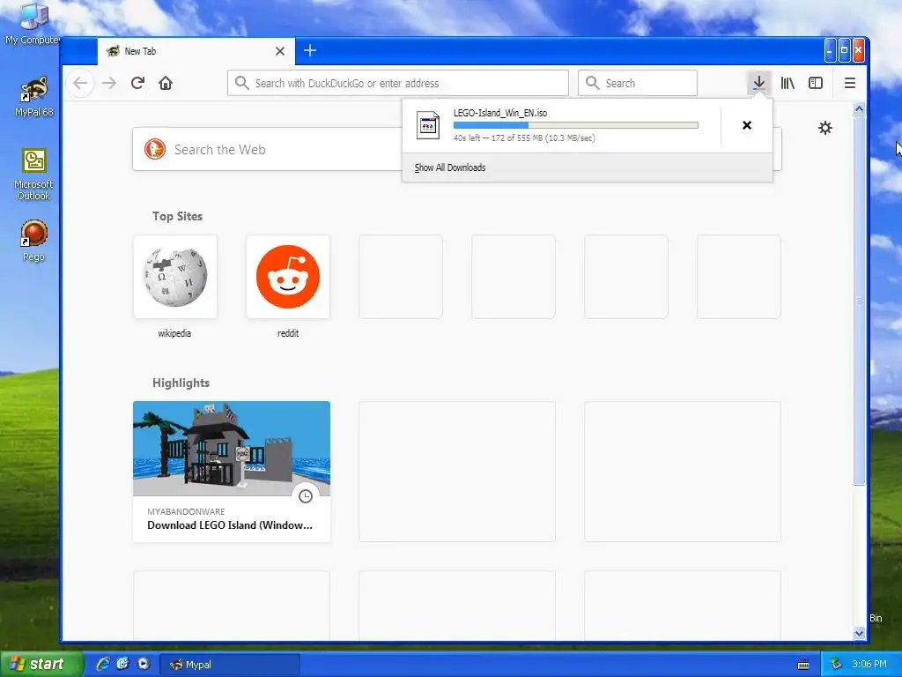Open a new tab with plus button
Viewport: 902px width, 677px height.
[310, 50]
